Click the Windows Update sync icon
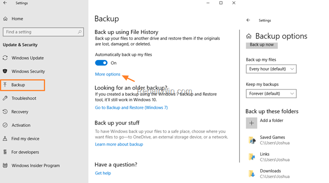This screenshot has height=183, width=329. pos(5,58)
